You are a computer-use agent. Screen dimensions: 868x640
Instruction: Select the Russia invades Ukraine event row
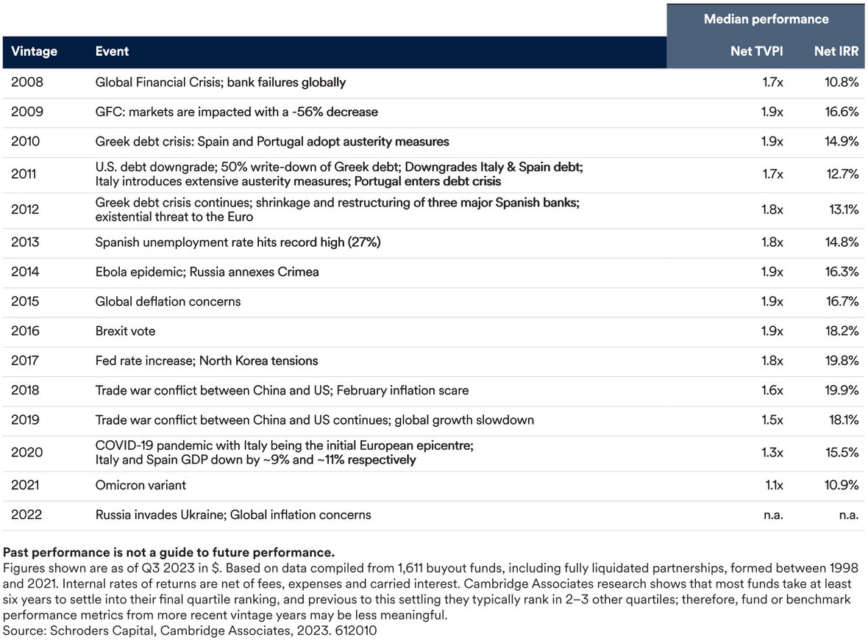coord(233,515)
